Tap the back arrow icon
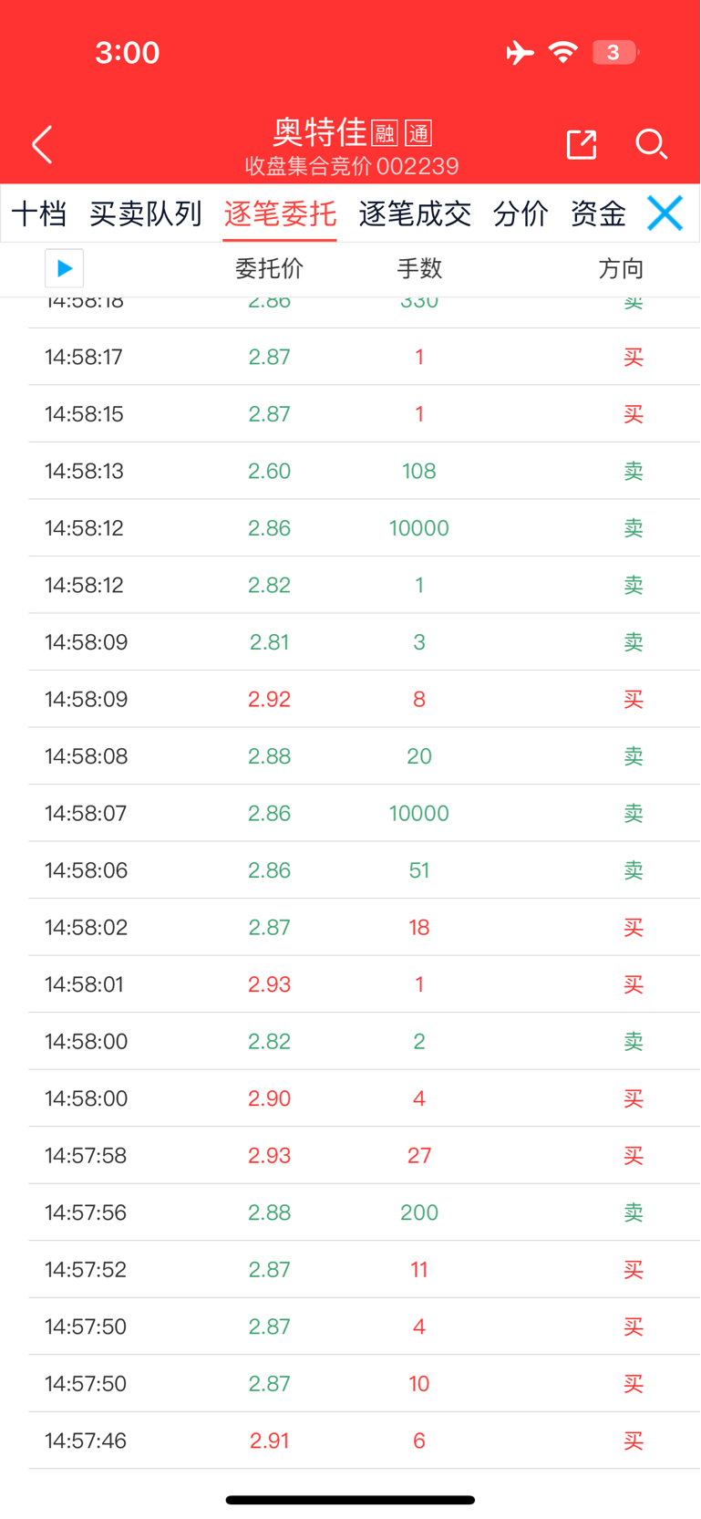The height and width of the screenshot is (1519, 701). [x=42, y=144]
